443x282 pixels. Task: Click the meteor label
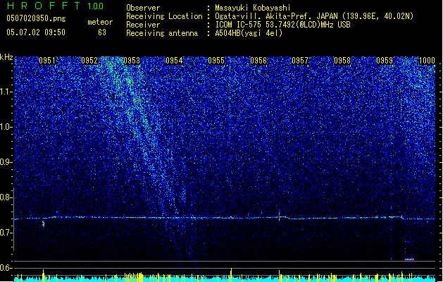pyautogui.click(x=100, y=22)
